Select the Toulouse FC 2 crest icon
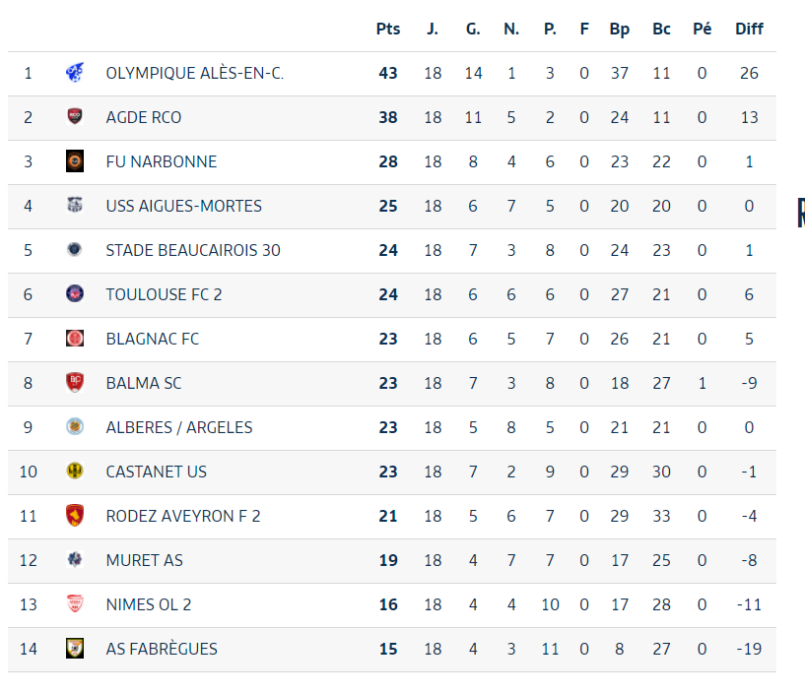The height and width of the screenshot is (693, 805). click(x=75, y=294)
